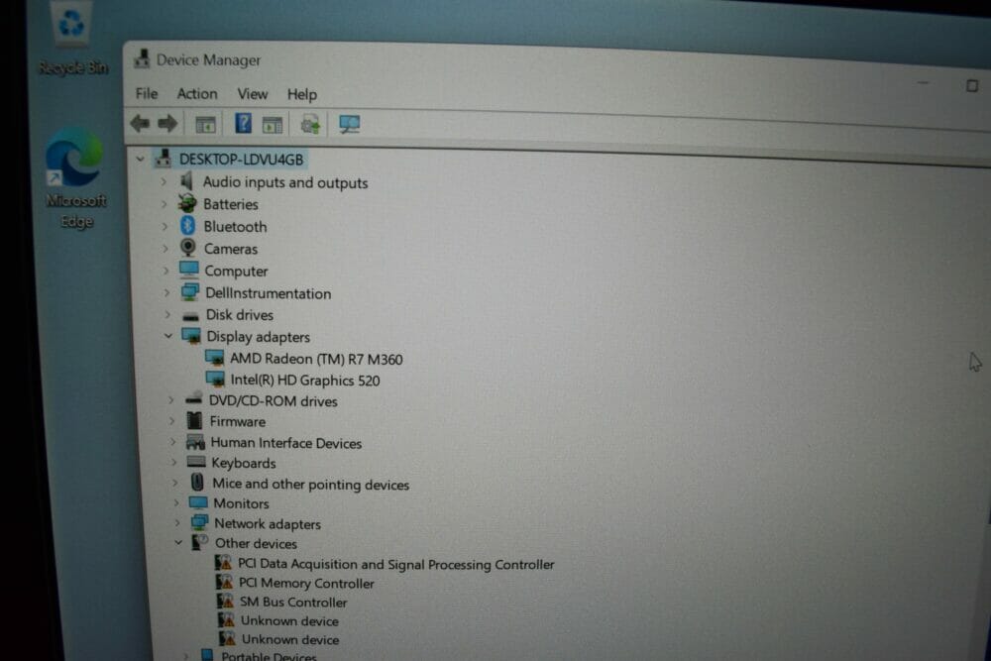Expand DVD/CD-ROM drives category
Image resolution: width=991 pixels, height=661 pixels.
click(x=170, y=400)
